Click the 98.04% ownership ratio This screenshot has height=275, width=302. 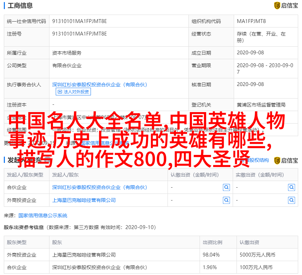tap(211, 255)
